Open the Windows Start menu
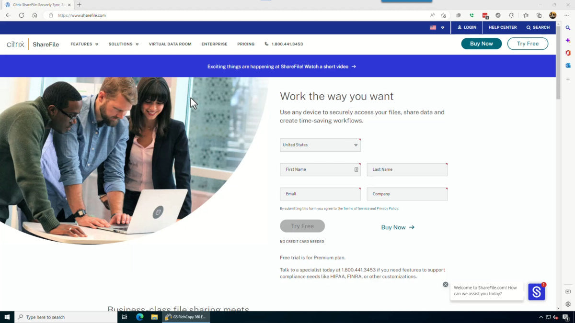Image resolution: width=575 pixels, height=323 pixels. click(7, 317)
